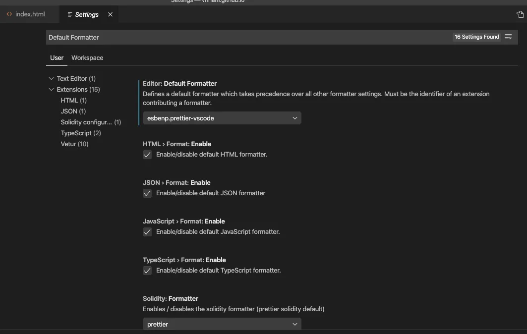Collapse the Extensions tree chevron
527x334 pixels.
click(x=51, y=90)
